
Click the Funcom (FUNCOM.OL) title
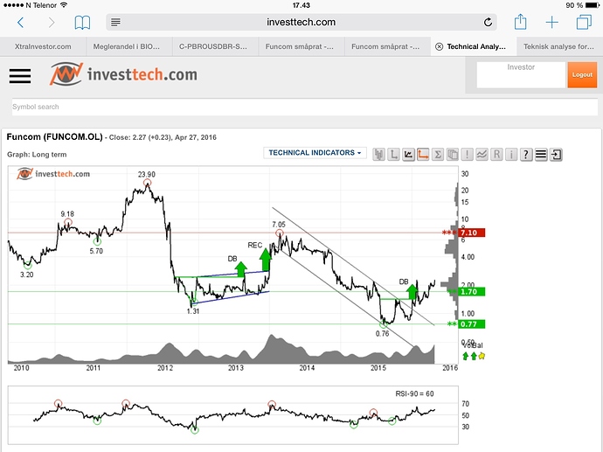[x=54, y=137]
